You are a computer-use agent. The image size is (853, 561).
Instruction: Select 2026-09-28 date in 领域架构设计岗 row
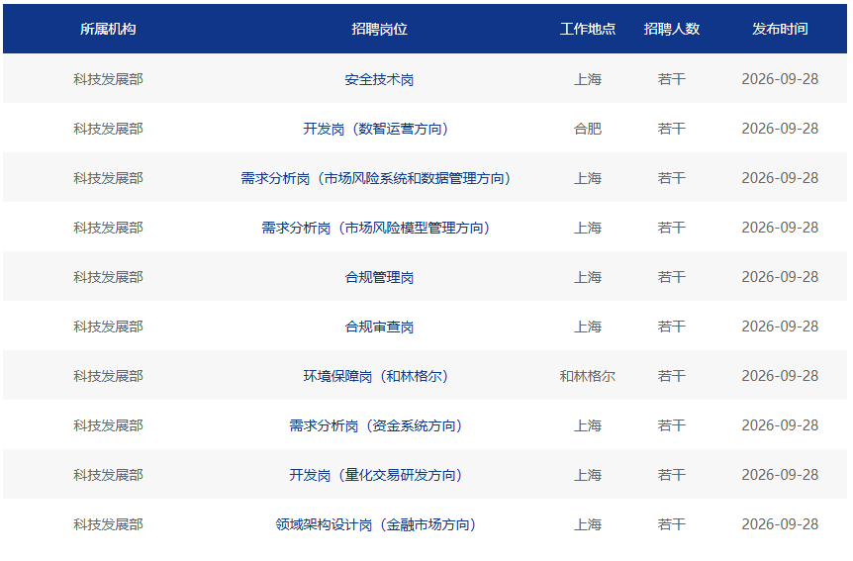pyautogui.click(x=780, y=525)
